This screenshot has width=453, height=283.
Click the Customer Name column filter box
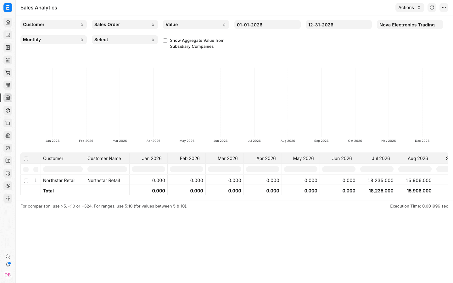(x=107, y=169)
